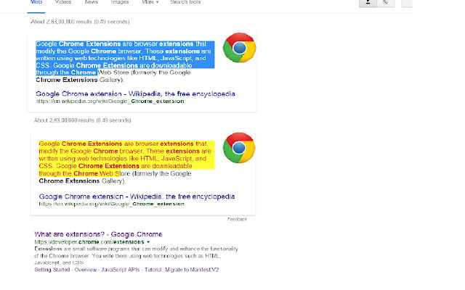Click the Chrome logo beside the blue-selected snippet
This screenshot has height=290, width=465.
click(x=239, y=48)
